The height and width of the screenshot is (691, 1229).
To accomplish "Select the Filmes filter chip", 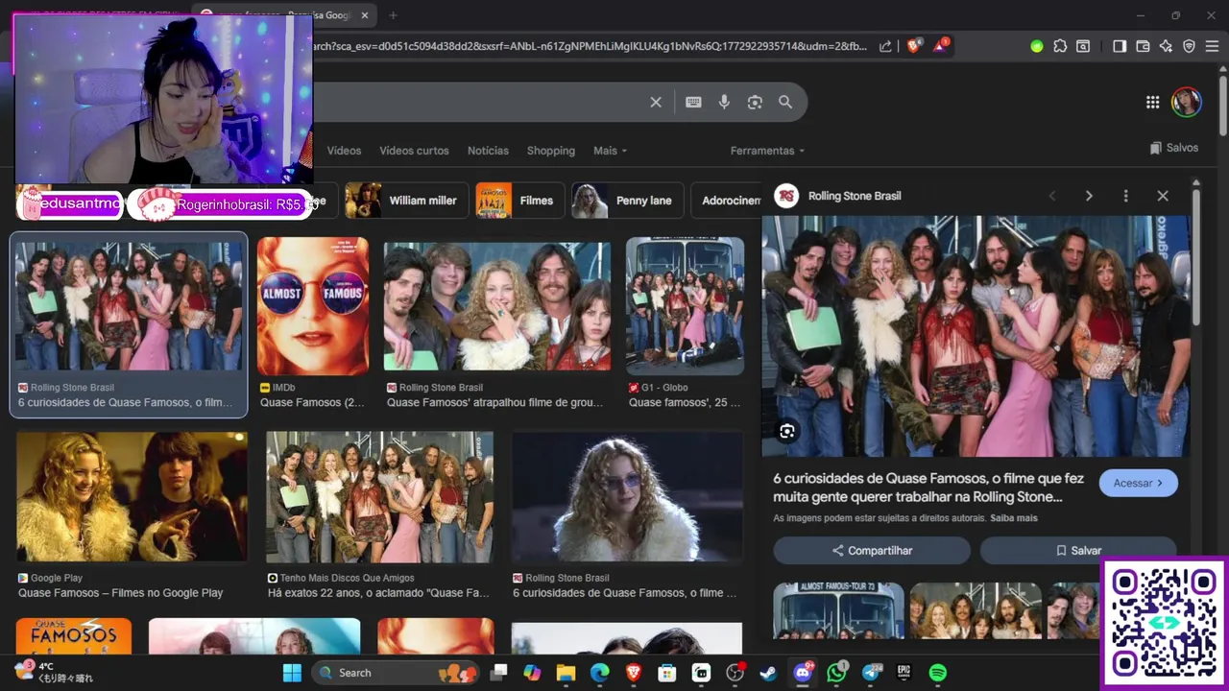I will (x=518, y=201).
